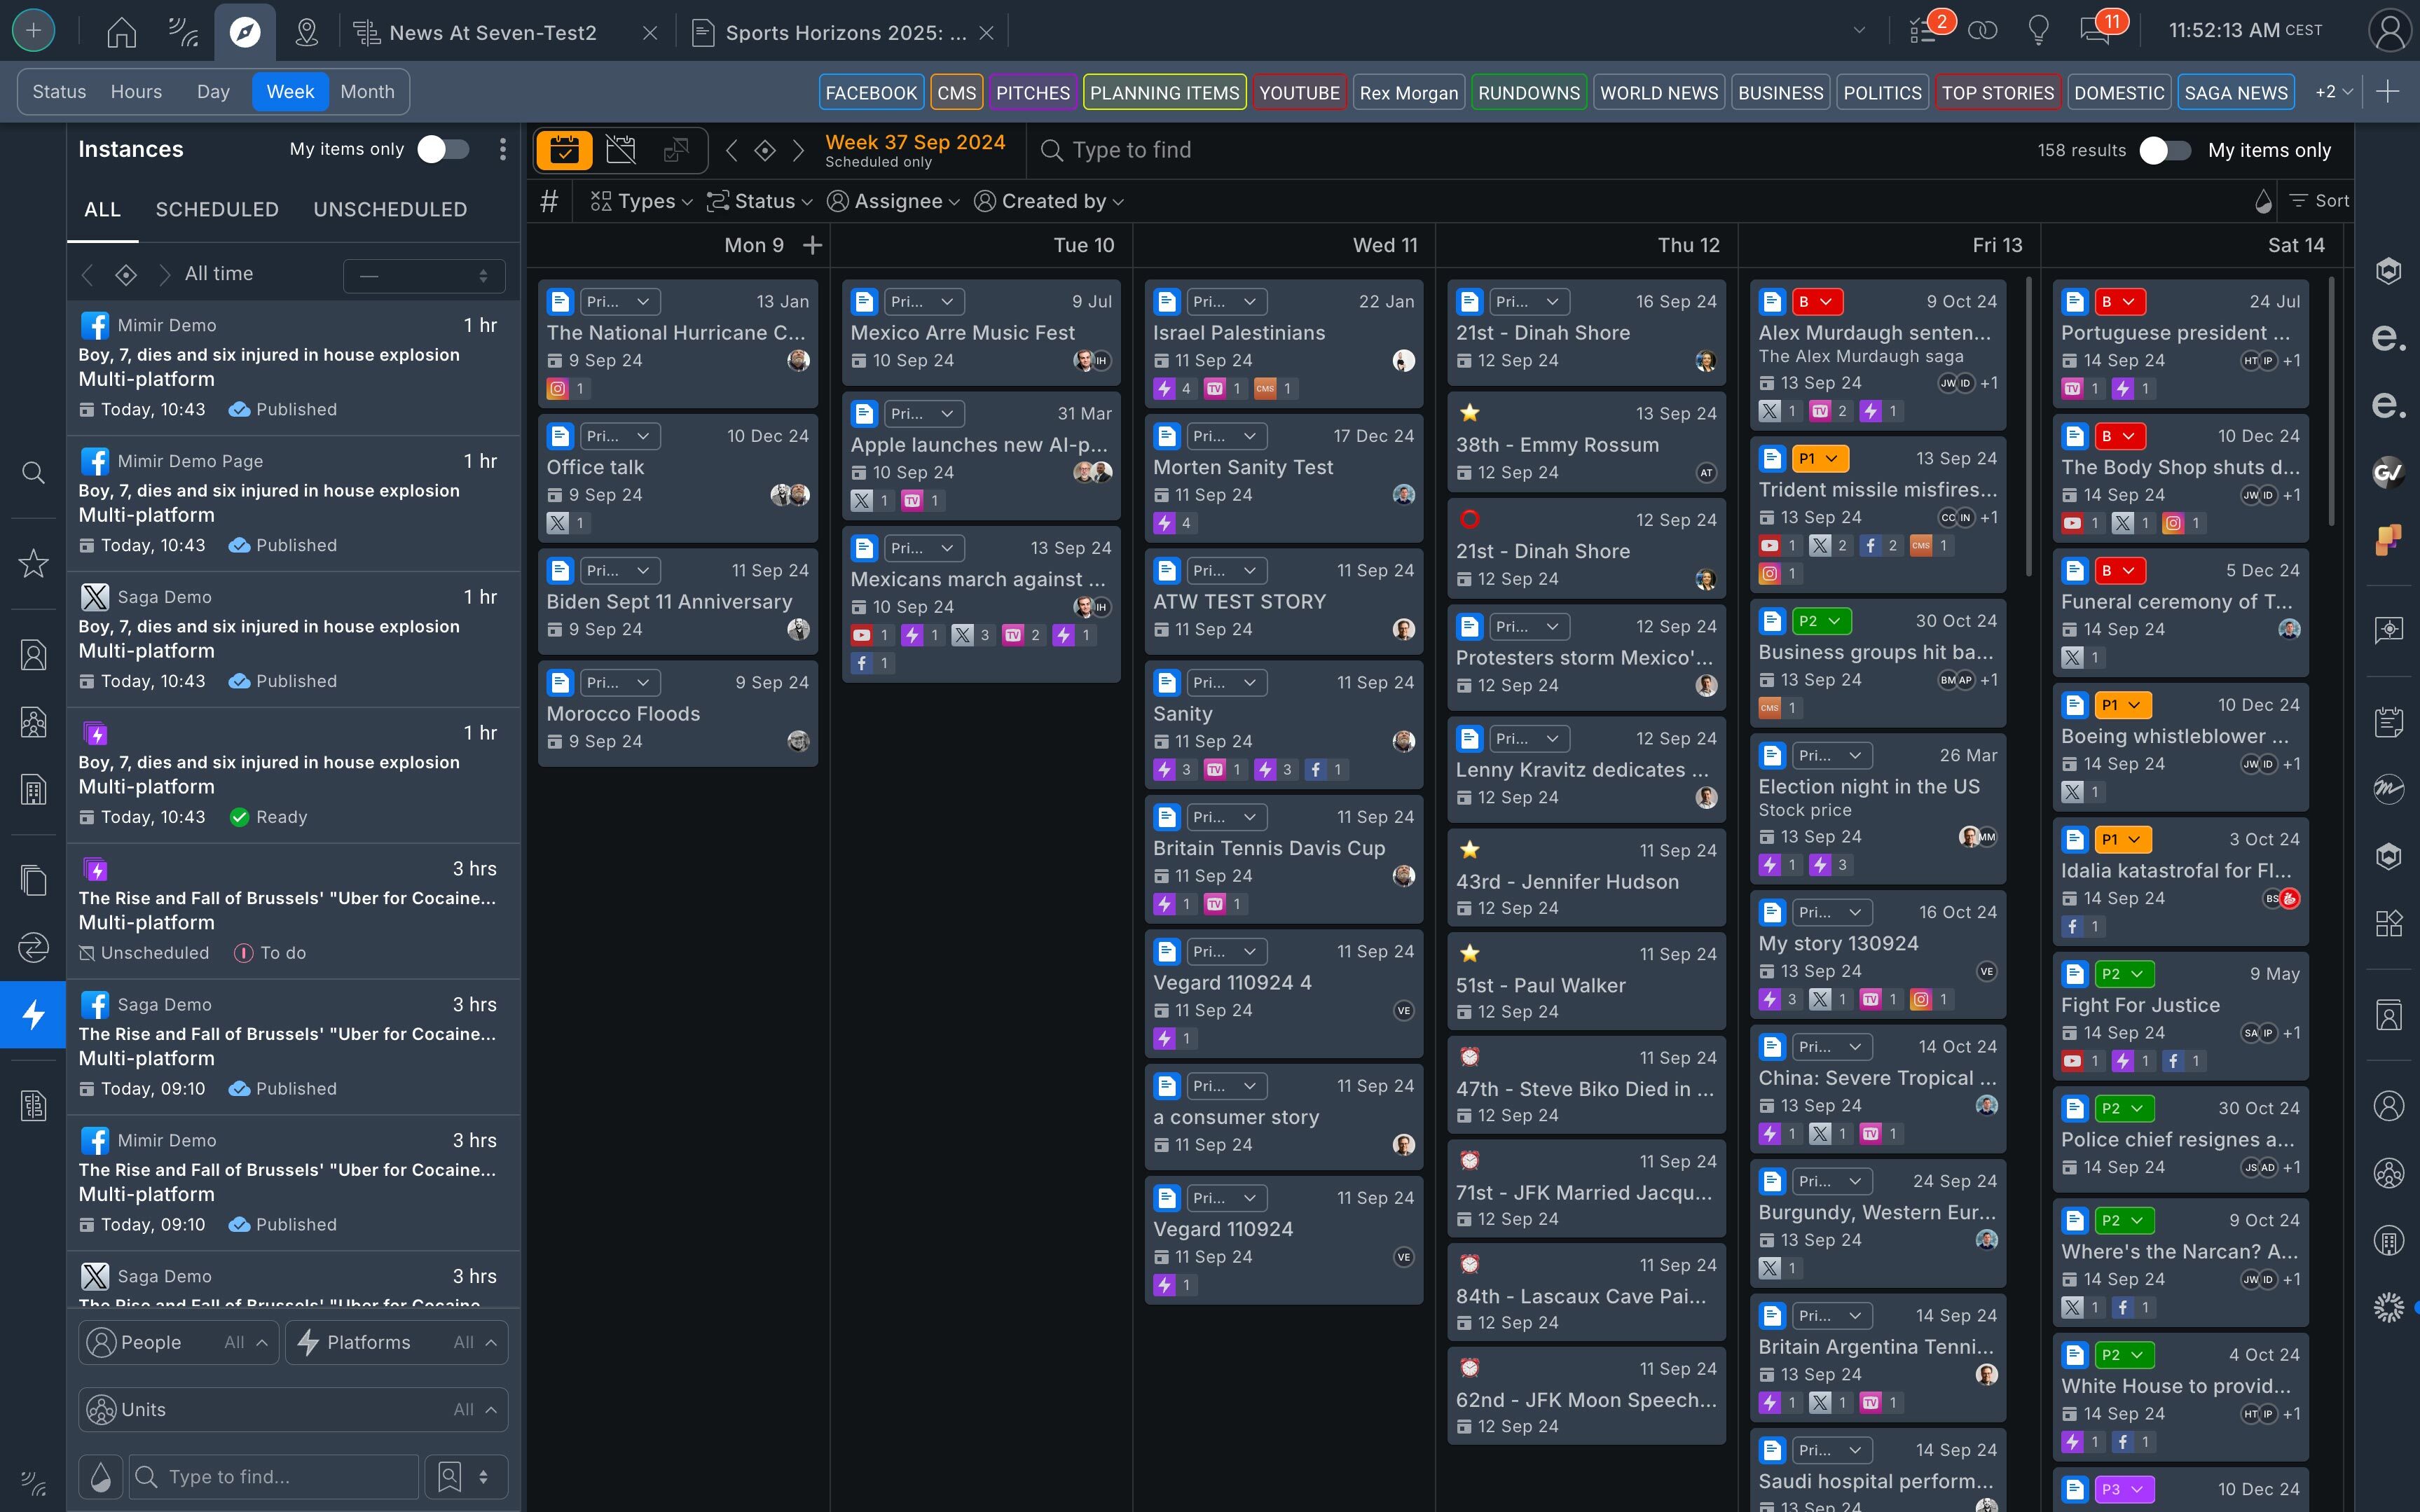
Task: Enable the My items only toggle in Instances panel
Action: pyautogui.click(x=444, y=148)
